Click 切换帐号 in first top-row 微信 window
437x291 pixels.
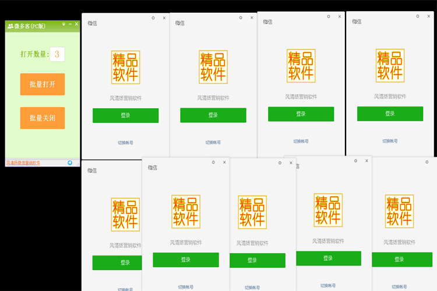click(x=125, y=143)
